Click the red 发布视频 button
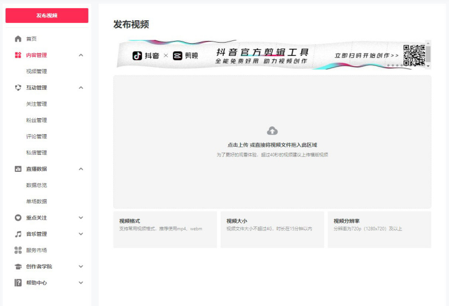The width and height of the screenshot is (449, 306). point(47,15)
